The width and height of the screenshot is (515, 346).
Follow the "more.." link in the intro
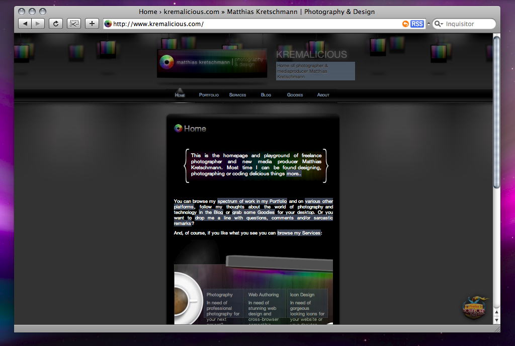click(x=294, y=173)
